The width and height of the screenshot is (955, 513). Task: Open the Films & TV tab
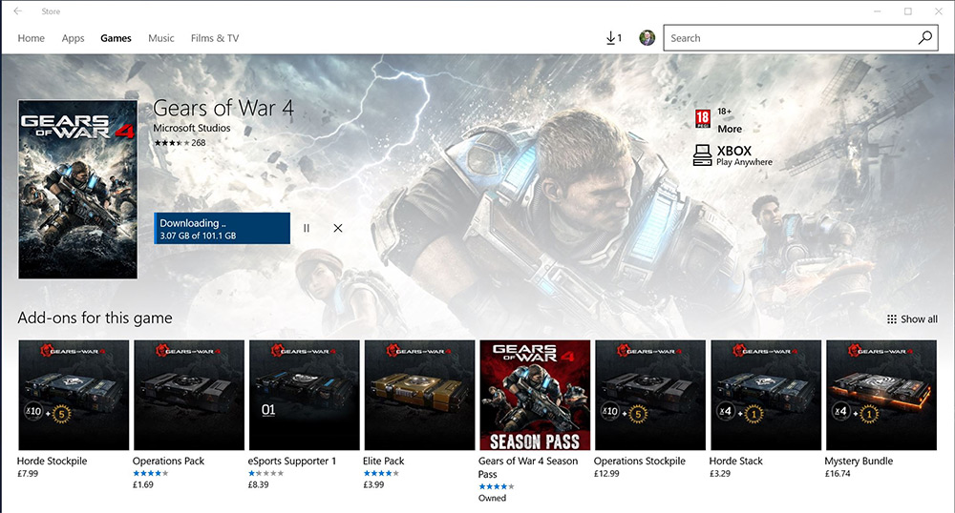pos(214,38)
